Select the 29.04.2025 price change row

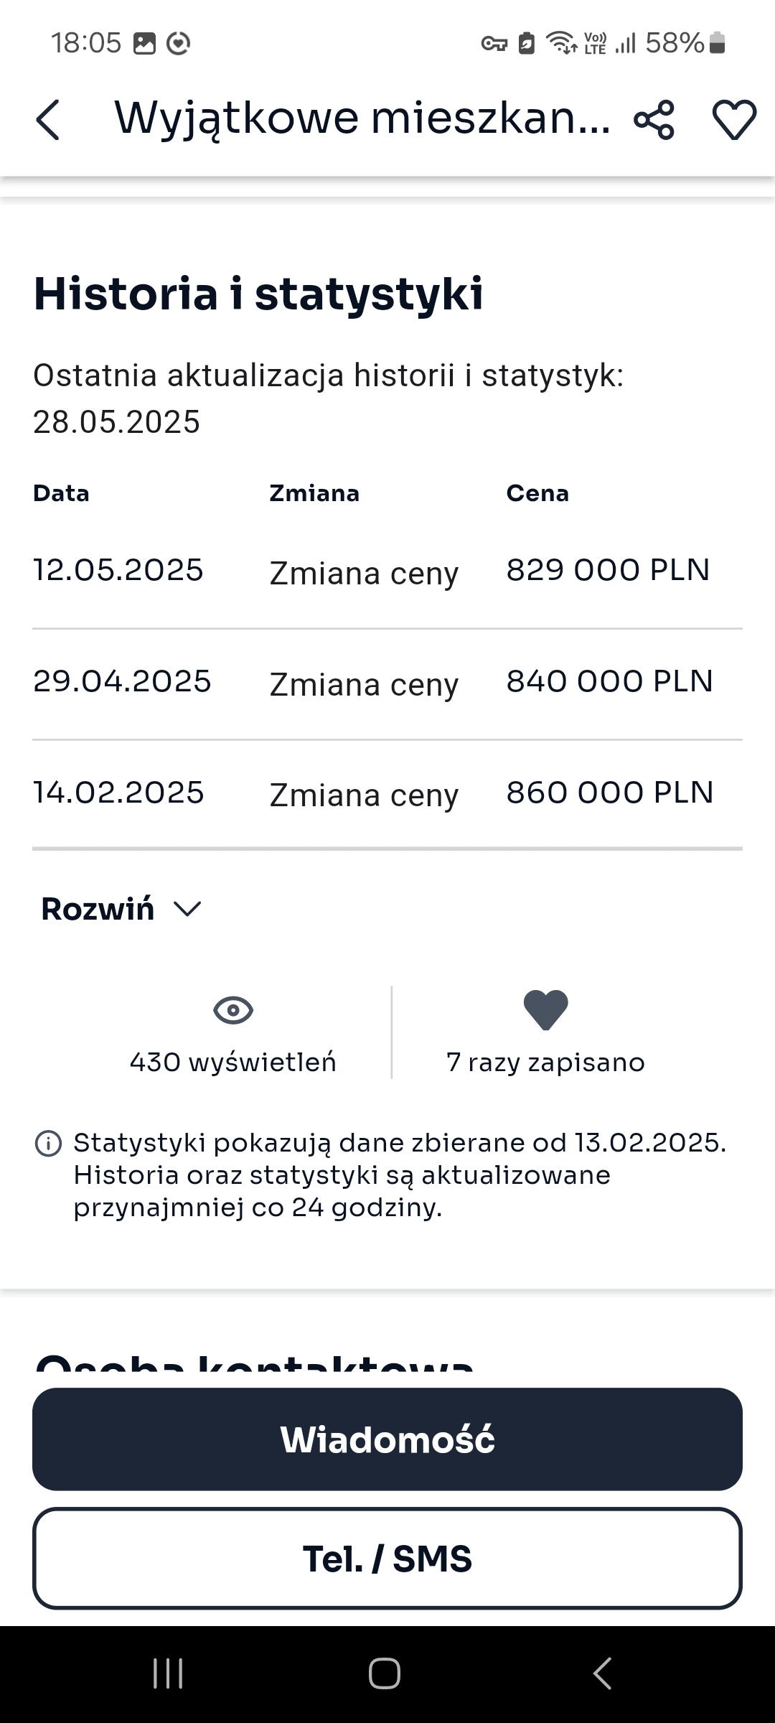tap(387, 683)
